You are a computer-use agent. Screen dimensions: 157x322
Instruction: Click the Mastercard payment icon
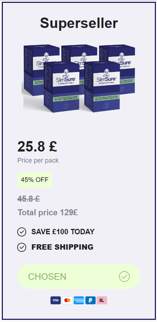click(x=67, y=300)
